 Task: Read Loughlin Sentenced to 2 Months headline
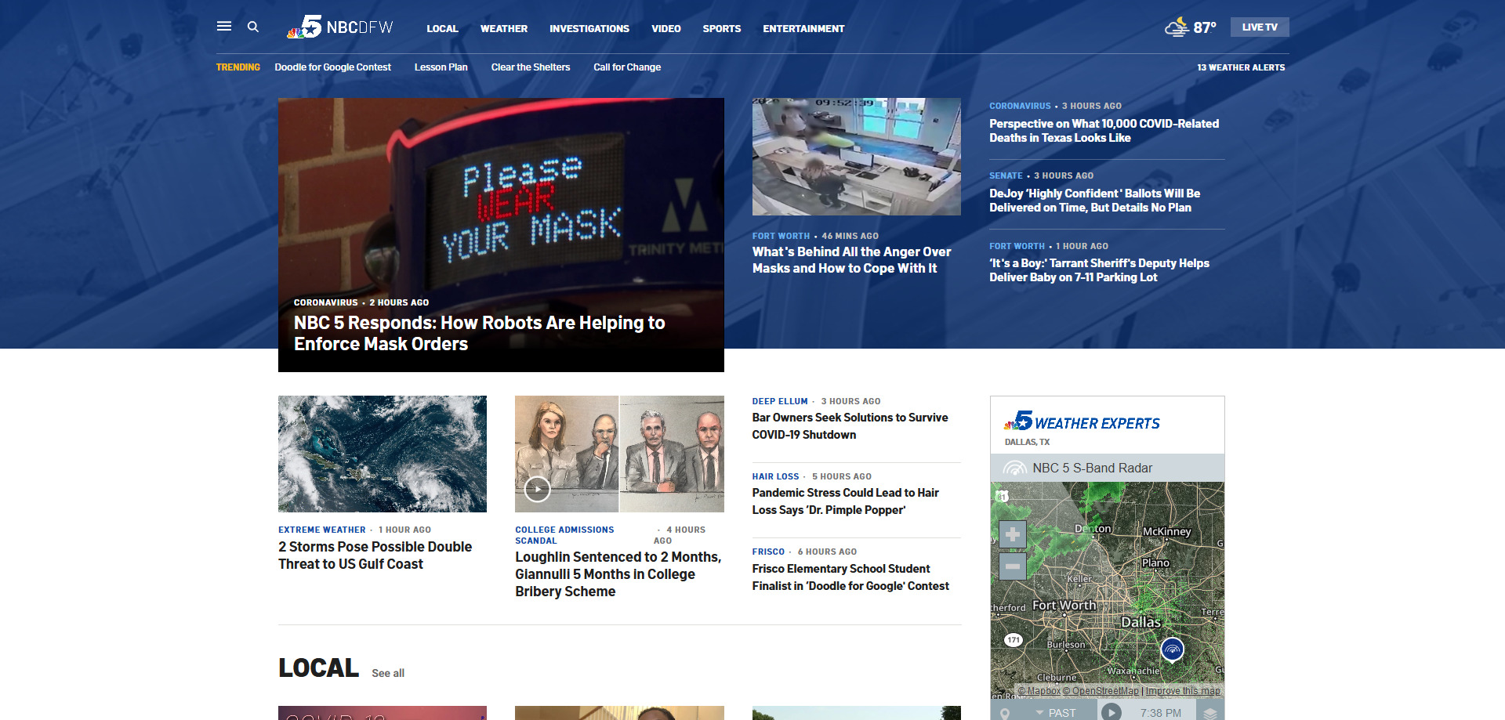(618, 574)
